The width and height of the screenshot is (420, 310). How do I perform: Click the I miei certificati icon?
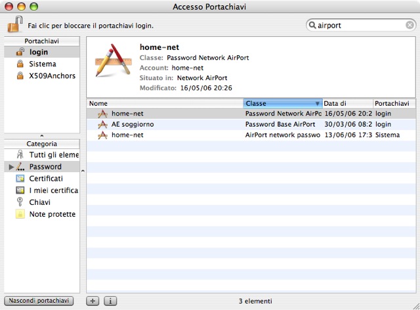coord(20,190)
